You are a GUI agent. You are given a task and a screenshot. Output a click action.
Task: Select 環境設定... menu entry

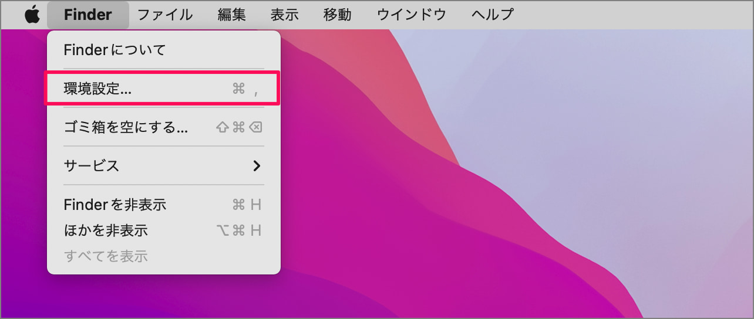(164, 89)
